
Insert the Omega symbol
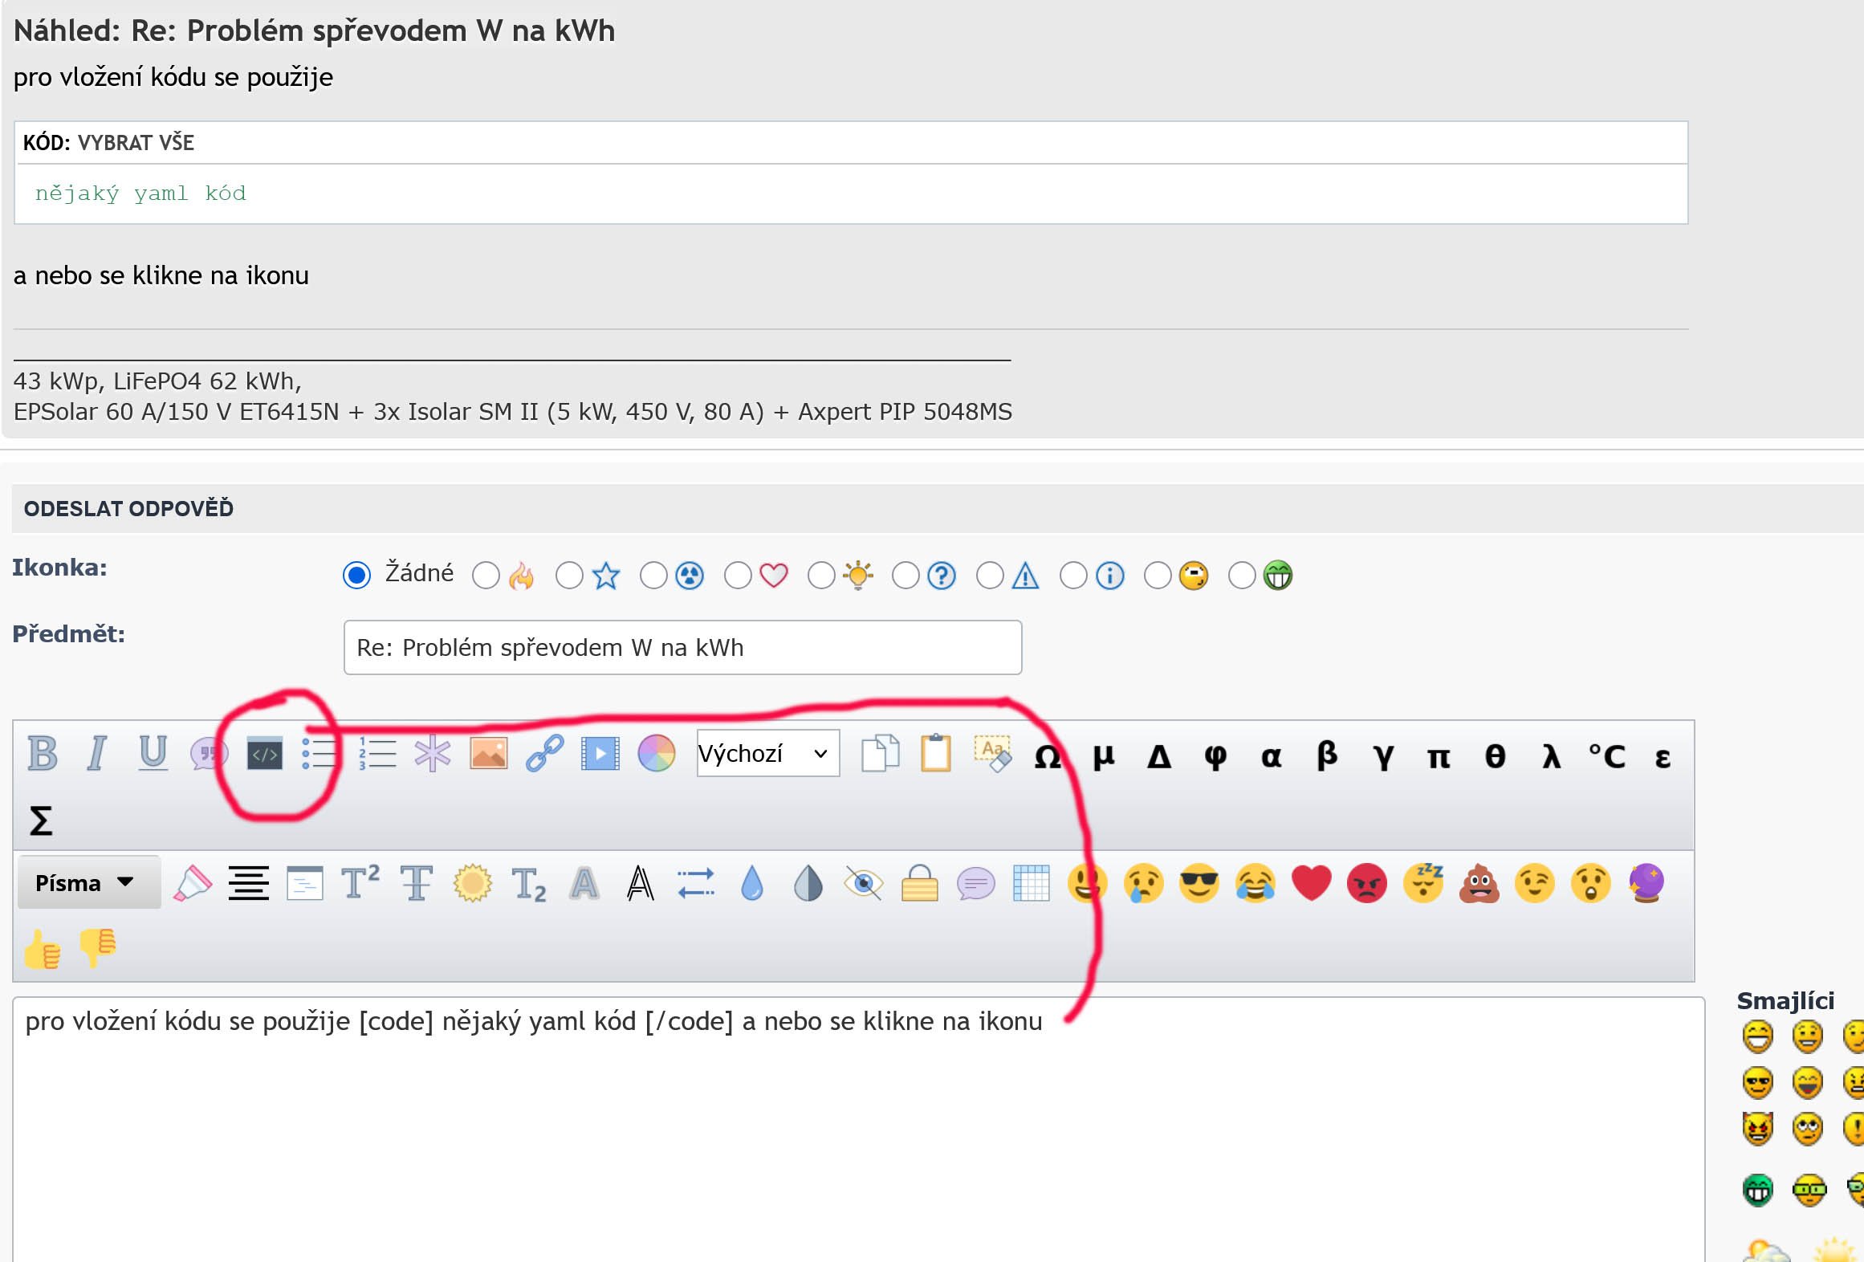point(1047,756)
